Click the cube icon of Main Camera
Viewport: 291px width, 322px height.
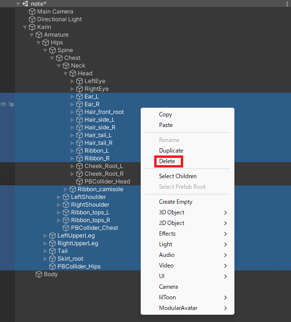32,12
